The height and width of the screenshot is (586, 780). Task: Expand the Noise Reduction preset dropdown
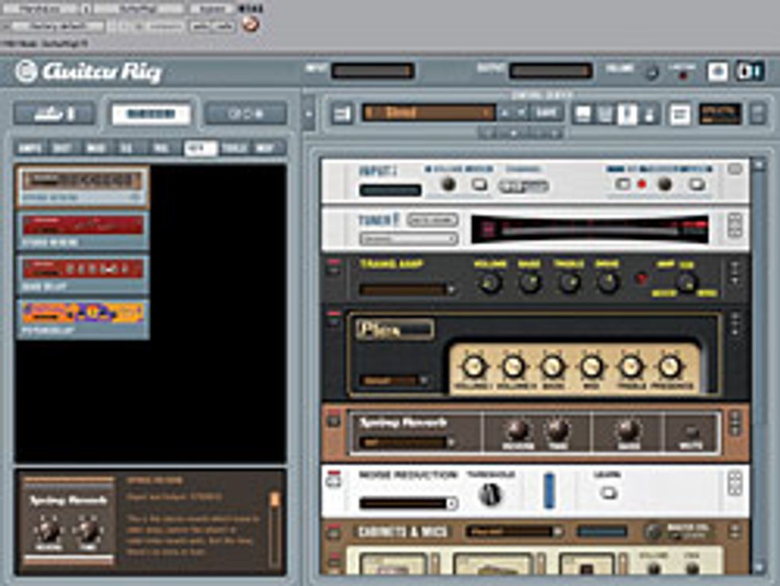[408, 503]
